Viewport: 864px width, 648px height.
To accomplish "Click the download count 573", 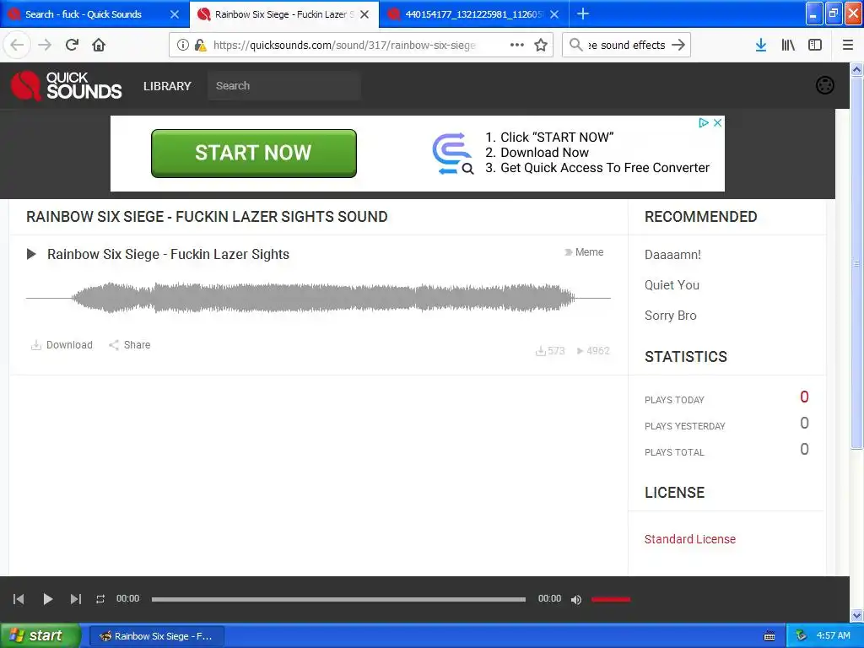I will (x=550, y=351).
